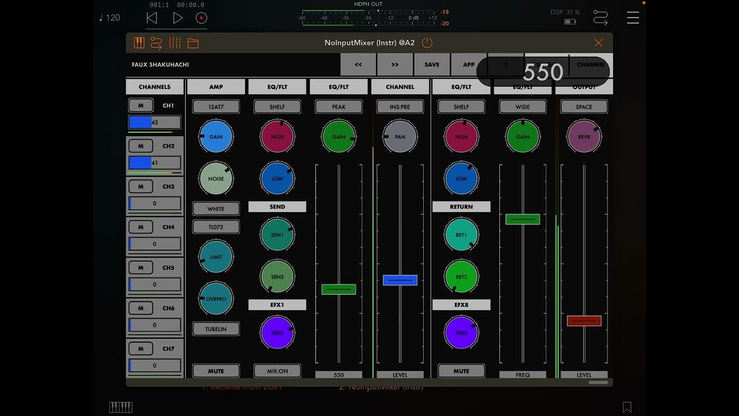Change the TL072 op-amp selector
739x416 pixels.
pos(216,227)
